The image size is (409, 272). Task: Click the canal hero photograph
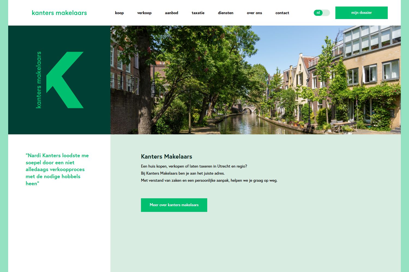[255, 80]
